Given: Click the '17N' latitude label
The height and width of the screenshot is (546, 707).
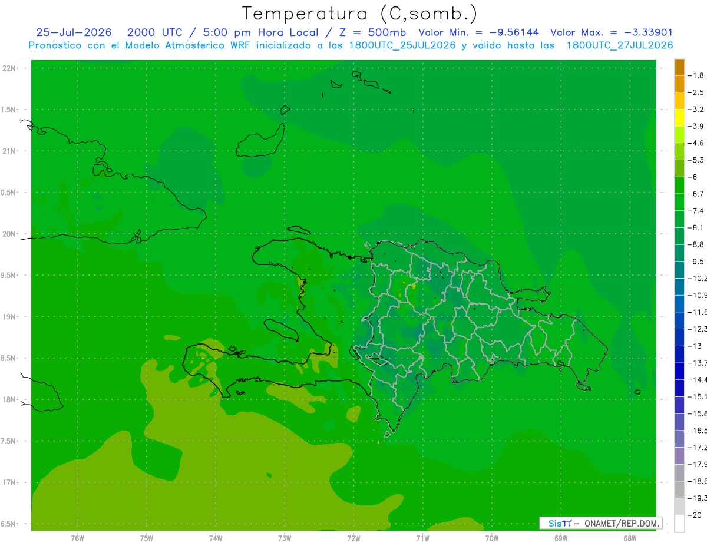Looking at the screenshot, I should point(9,483).
